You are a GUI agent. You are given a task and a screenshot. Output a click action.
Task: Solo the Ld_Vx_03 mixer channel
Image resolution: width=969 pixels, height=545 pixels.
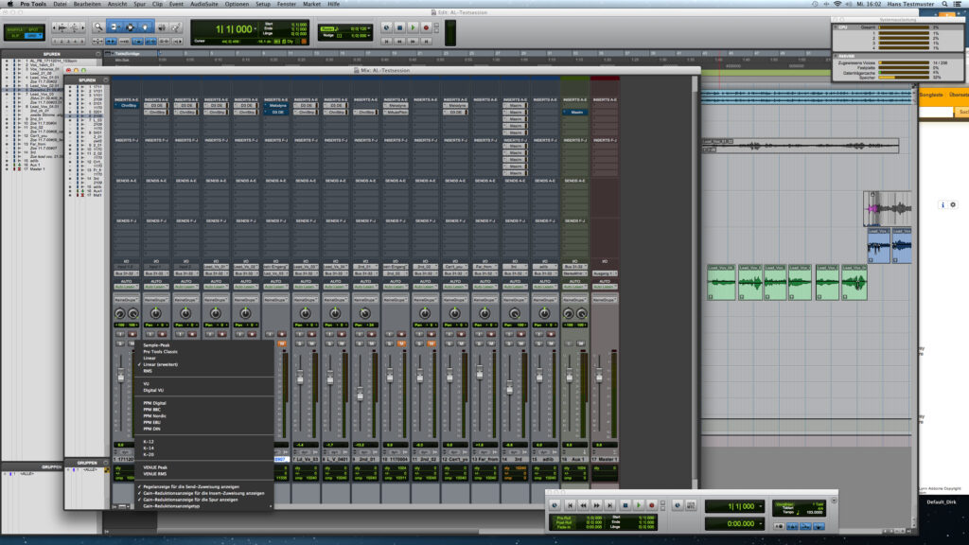pyautogui.click(x=299, y=343)
